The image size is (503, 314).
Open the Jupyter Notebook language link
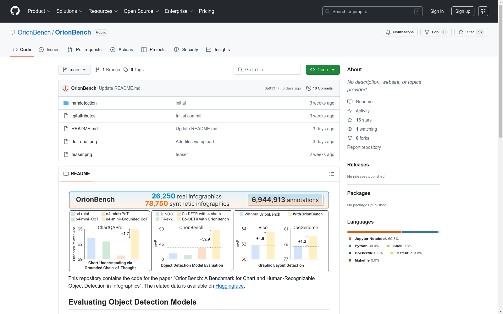point(374,239)
